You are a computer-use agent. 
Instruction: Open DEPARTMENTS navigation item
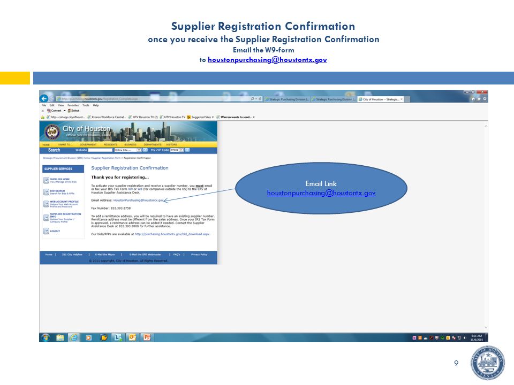[x=153, y=144]
